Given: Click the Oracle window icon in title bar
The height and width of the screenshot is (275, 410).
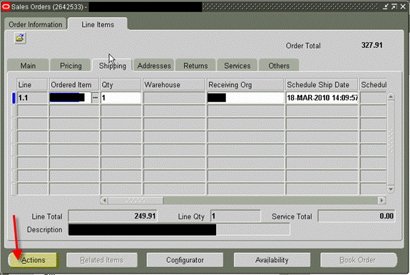Looking at the screenshot, I should coord(6,6).
